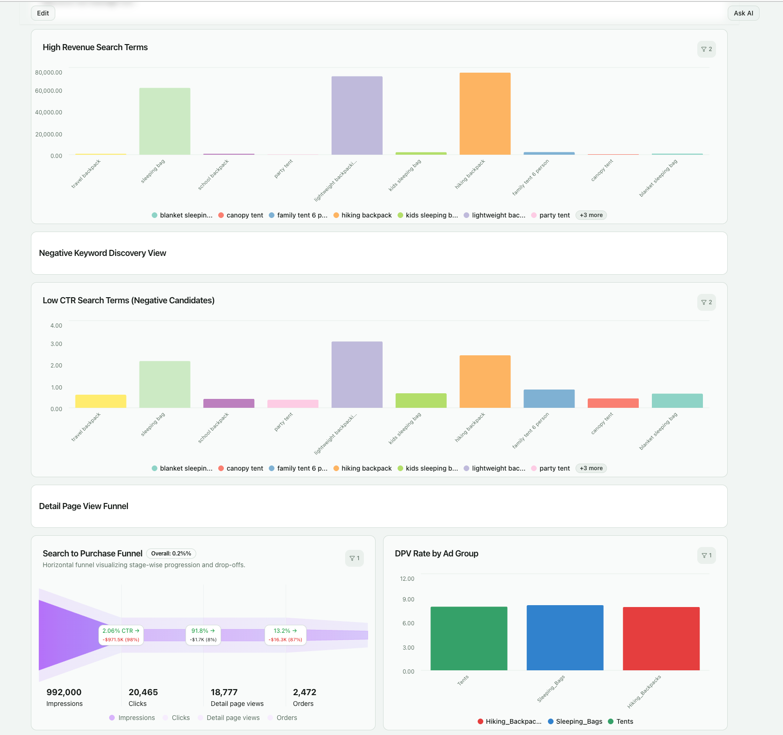Expand '+3 more' legend in Low CTR chart
This screenshot has width=783, height=735.
(591, 468)
